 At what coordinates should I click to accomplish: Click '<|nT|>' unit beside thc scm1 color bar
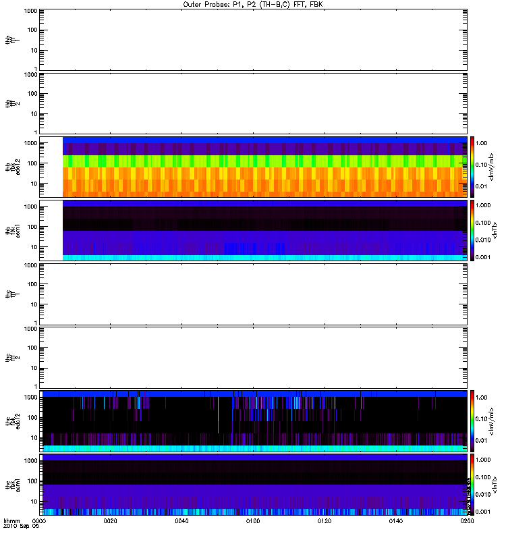495,485
